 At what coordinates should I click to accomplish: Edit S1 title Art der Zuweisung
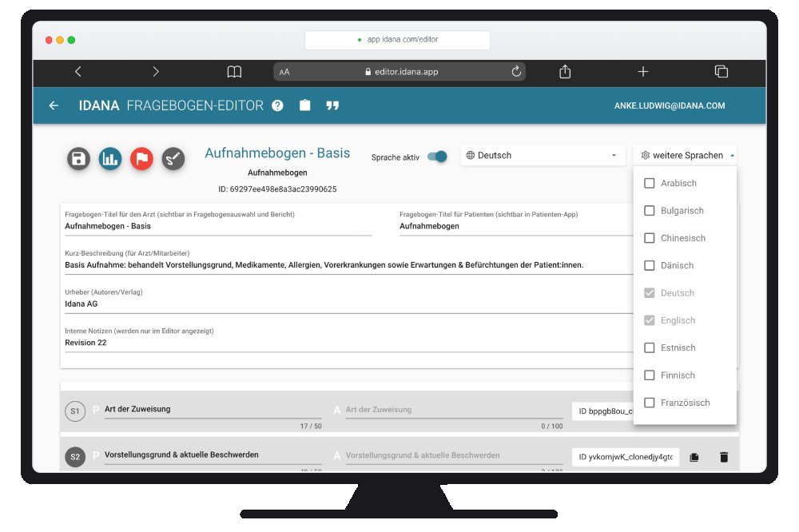click(213, 409)
